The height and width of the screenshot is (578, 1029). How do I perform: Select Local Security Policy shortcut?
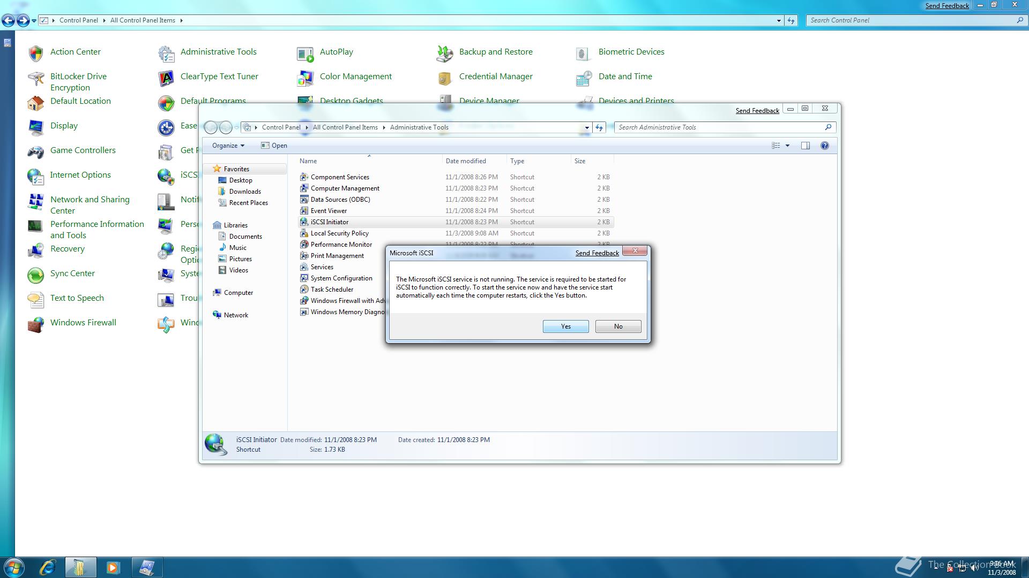click(x=340, y=233)
